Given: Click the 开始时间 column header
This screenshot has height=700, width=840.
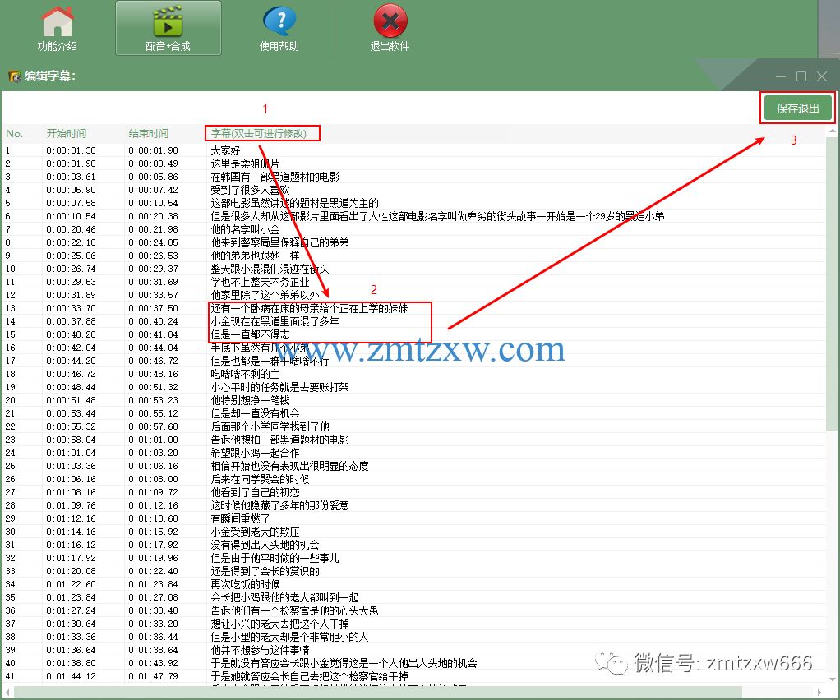Looking at the screenshot, I should coord(67,133).
